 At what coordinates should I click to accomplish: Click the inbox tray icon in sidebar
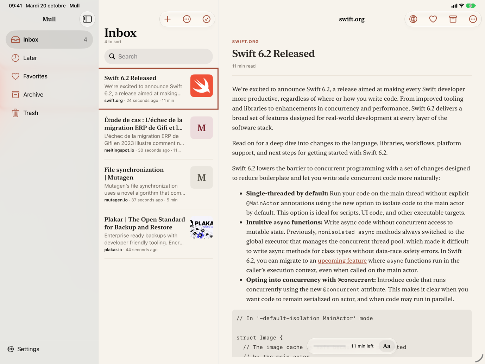tap(15, 39)
